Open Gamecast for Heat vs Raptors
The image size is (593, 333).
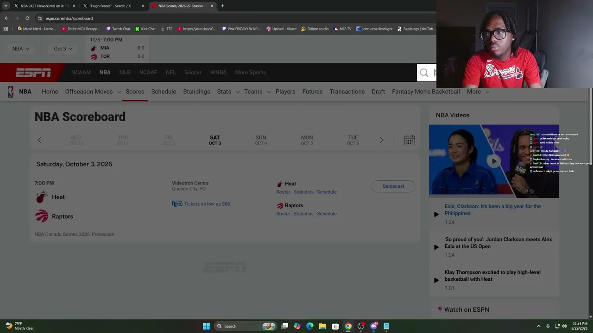tap(393, 186)
